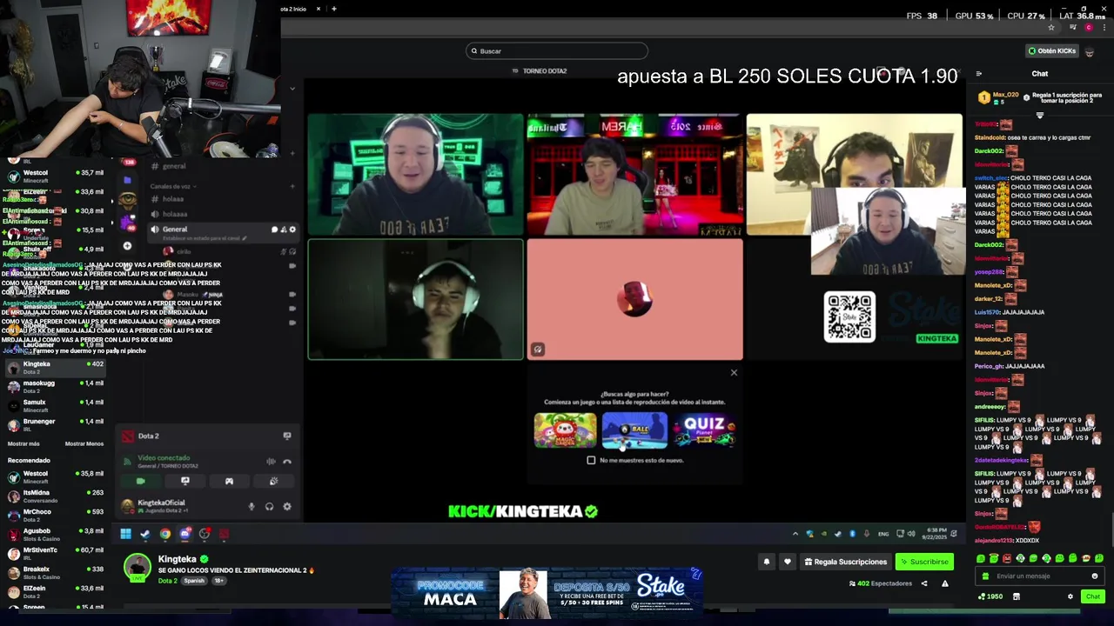This screenshot has height=626, width=1114.
Task: Open MrStivenTc recommended channel
Action: (x=56, y=553)
